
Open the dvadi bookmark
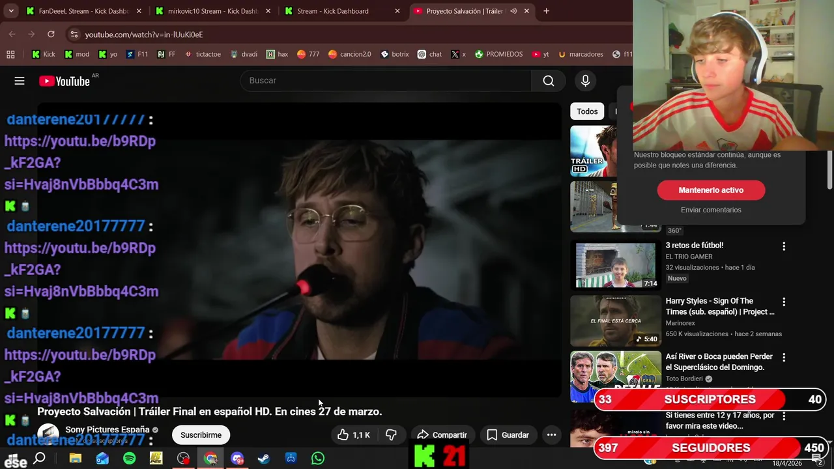(244, 54)
